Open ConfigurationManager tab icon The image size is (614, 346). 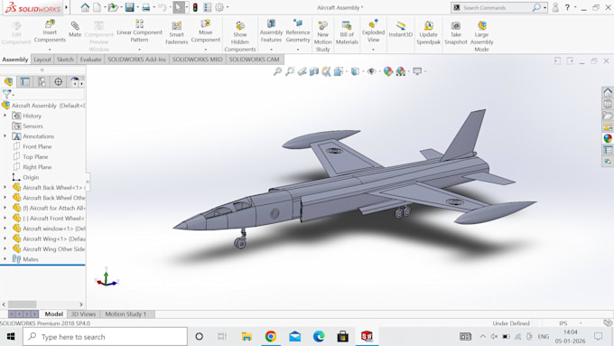(x=42, y=81)
